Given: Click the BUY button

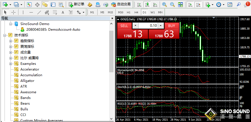Looking at the screenshot, I should pyautogui.click(x=172, y=26).
